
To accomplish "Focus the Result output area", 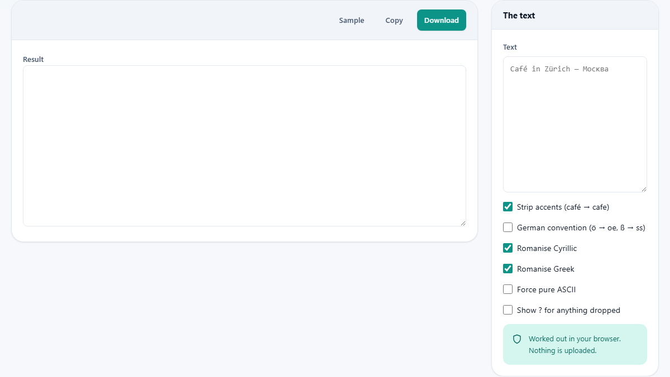I will tap(245, 146).
